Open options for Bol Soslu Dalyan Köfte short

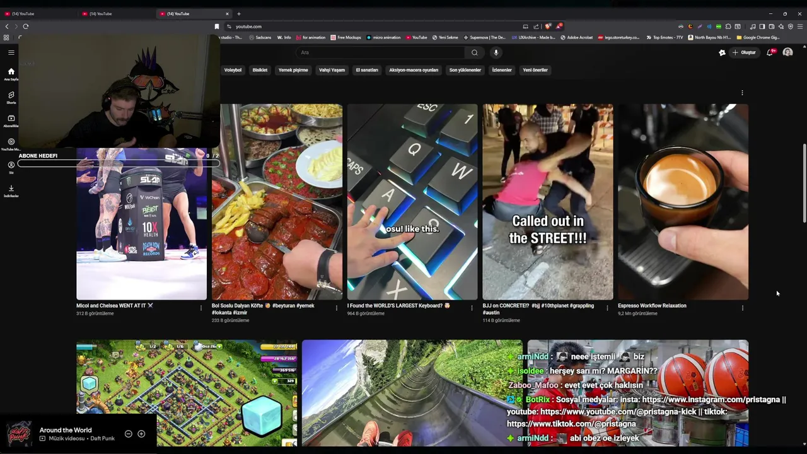point(336,308)
